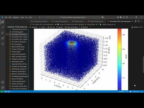Close the 3D_Scatter_Plot_Colormap.ipynb tab
Viewport: 144px width, 108px height.
(x=132, y=21)
